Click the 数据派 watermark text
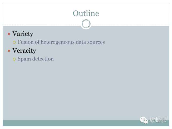172x129 pixels. (x=158, y=120)
